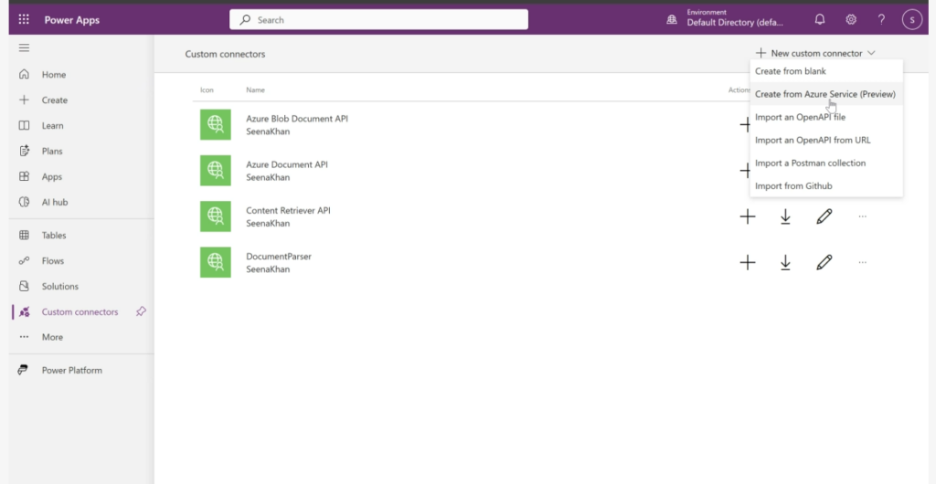Screen dimensions: 936x484
Task: Click the Name column header
Action: coord(256,90)
